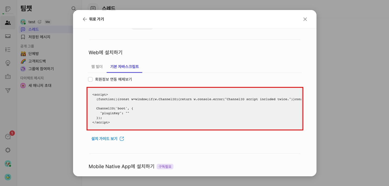Click the notification icon with red badge
The height and width of the screenshot is (186, 389).
pyautogui.click(x=8, y=136)
